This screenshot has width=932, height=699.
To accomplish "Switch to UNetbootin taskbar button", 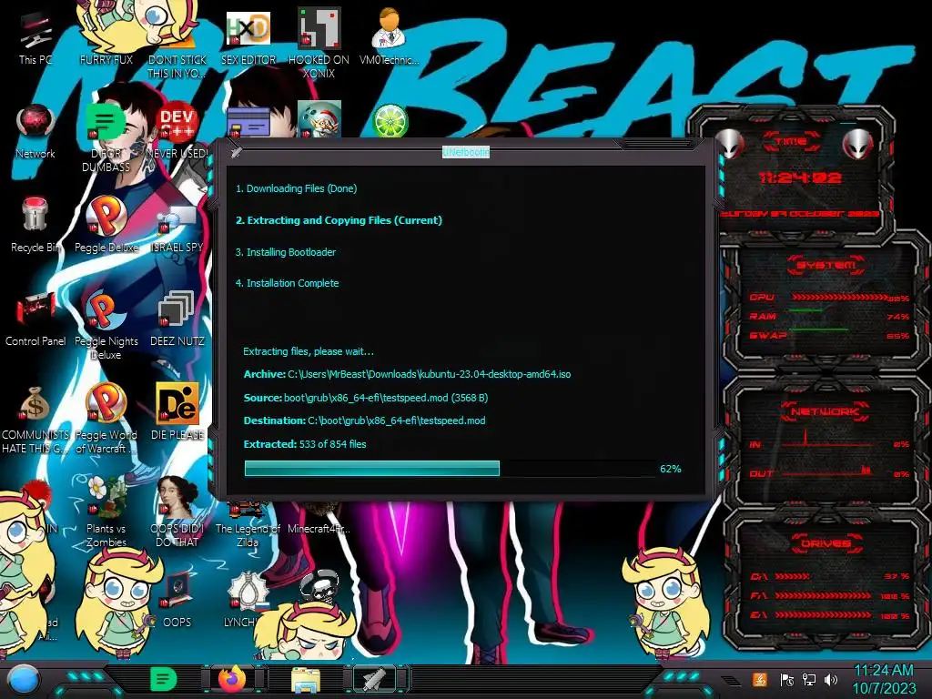I will click(x=375, y=679).
